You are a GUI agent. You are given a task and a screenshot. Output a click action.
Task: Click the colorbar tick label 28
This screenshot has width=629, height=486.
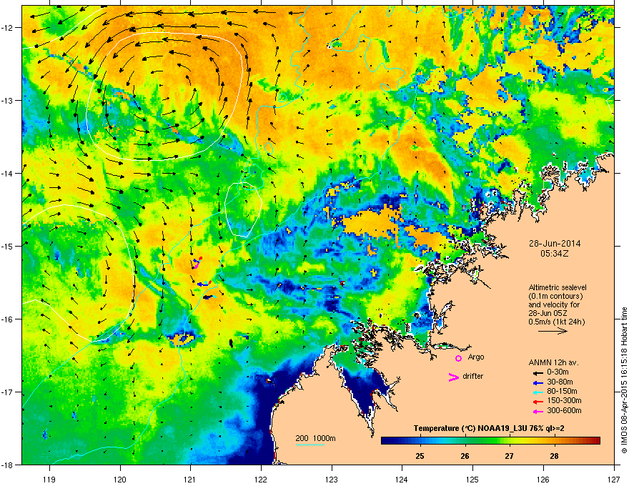click(x=555, y=456)
